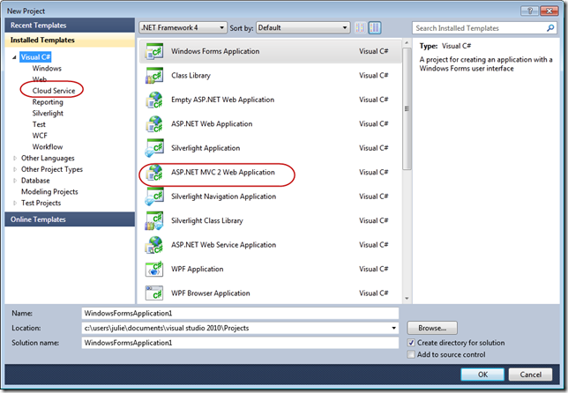Viewport: 568px width, 393px height.
Task: Select the Windows Forms Application template icon
Action: (154, 52)
